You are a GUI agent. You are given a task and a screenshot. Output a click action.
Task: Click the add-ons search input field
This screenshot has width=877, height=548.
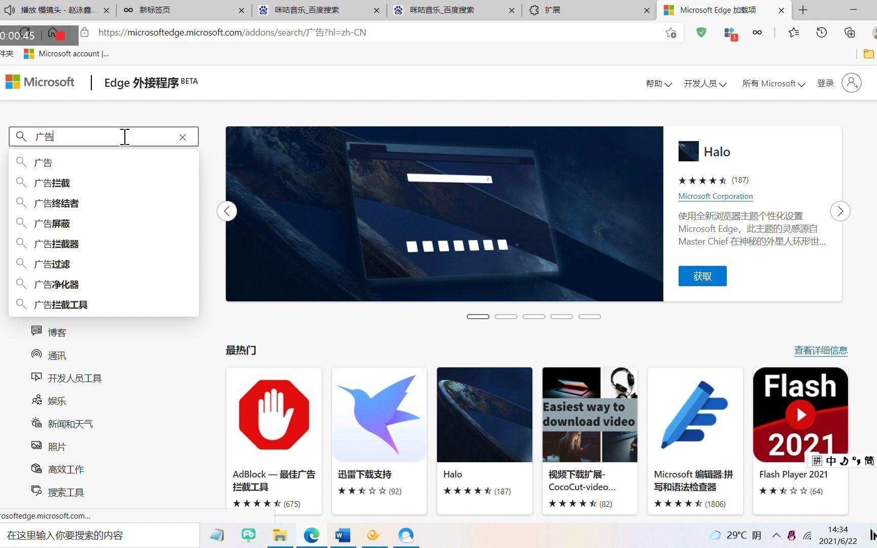point(104,136)
